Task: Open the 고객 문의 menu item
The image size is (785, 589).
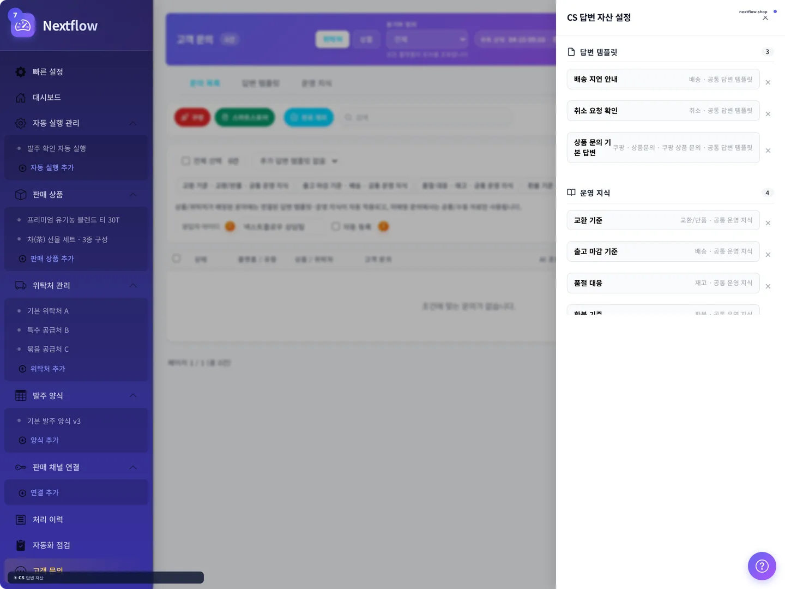Action: coord(48,570)
